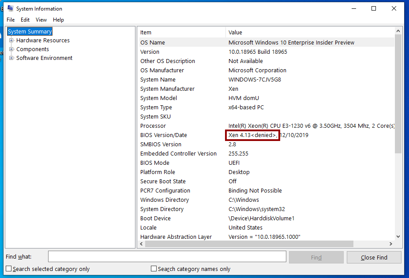
Task: Enable Search category names only checkbox
Action: pos(154,269)
